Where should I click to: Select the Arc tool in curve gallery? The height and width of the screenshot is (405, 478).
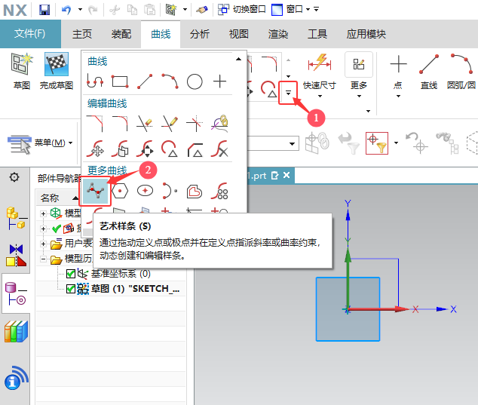(x=170, y=81)
